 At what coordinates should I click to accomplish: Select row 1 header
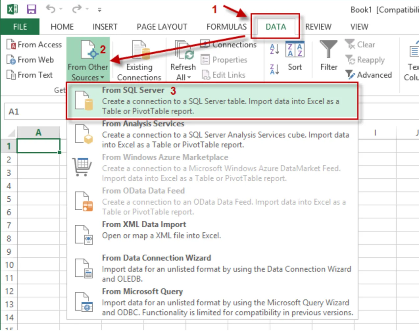9,146
